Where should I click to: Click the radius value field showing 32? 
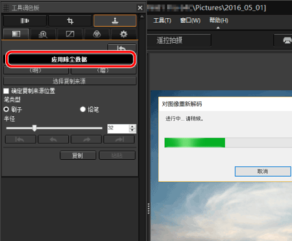pyautogui.click(x=118, y=129)
